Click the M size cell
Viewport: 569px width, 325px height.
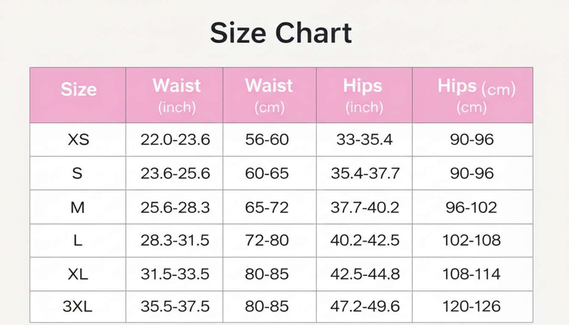point(77,207)
